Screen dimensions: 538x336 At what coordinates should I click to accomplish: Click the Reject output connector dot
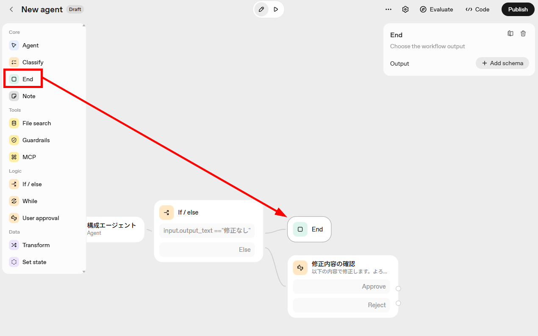point(398,303)
